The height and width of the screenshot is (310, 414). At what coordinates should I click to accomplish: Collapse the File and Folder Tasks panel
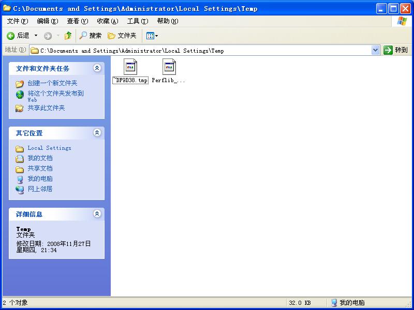pos(97,68)
